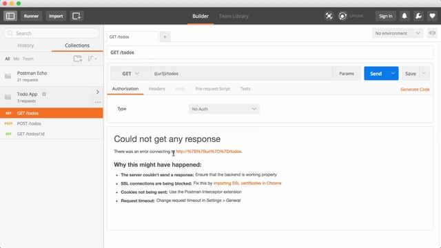Focus the sidebar Search field
The image size is (441, 248).
[x=52, y=33]
